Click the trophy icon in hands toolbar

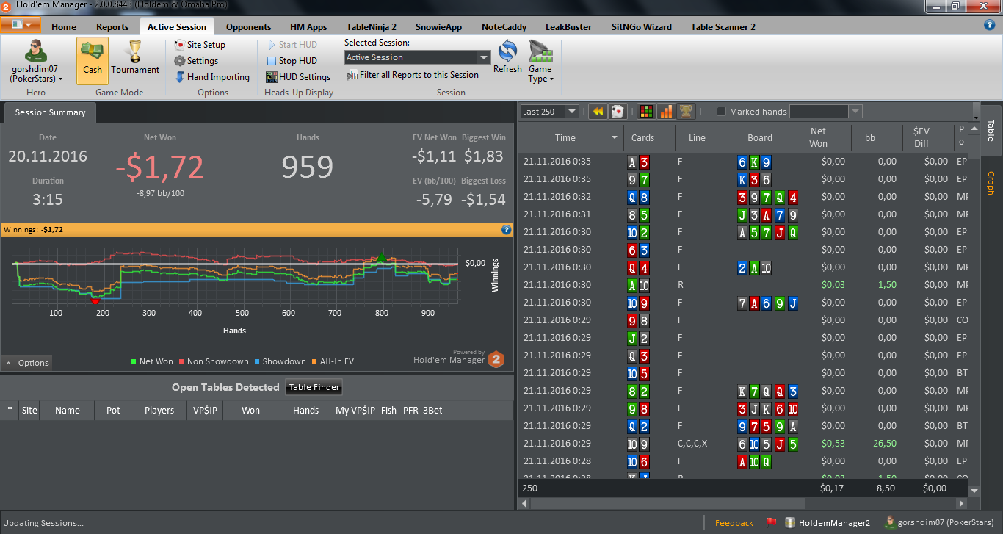686,112
